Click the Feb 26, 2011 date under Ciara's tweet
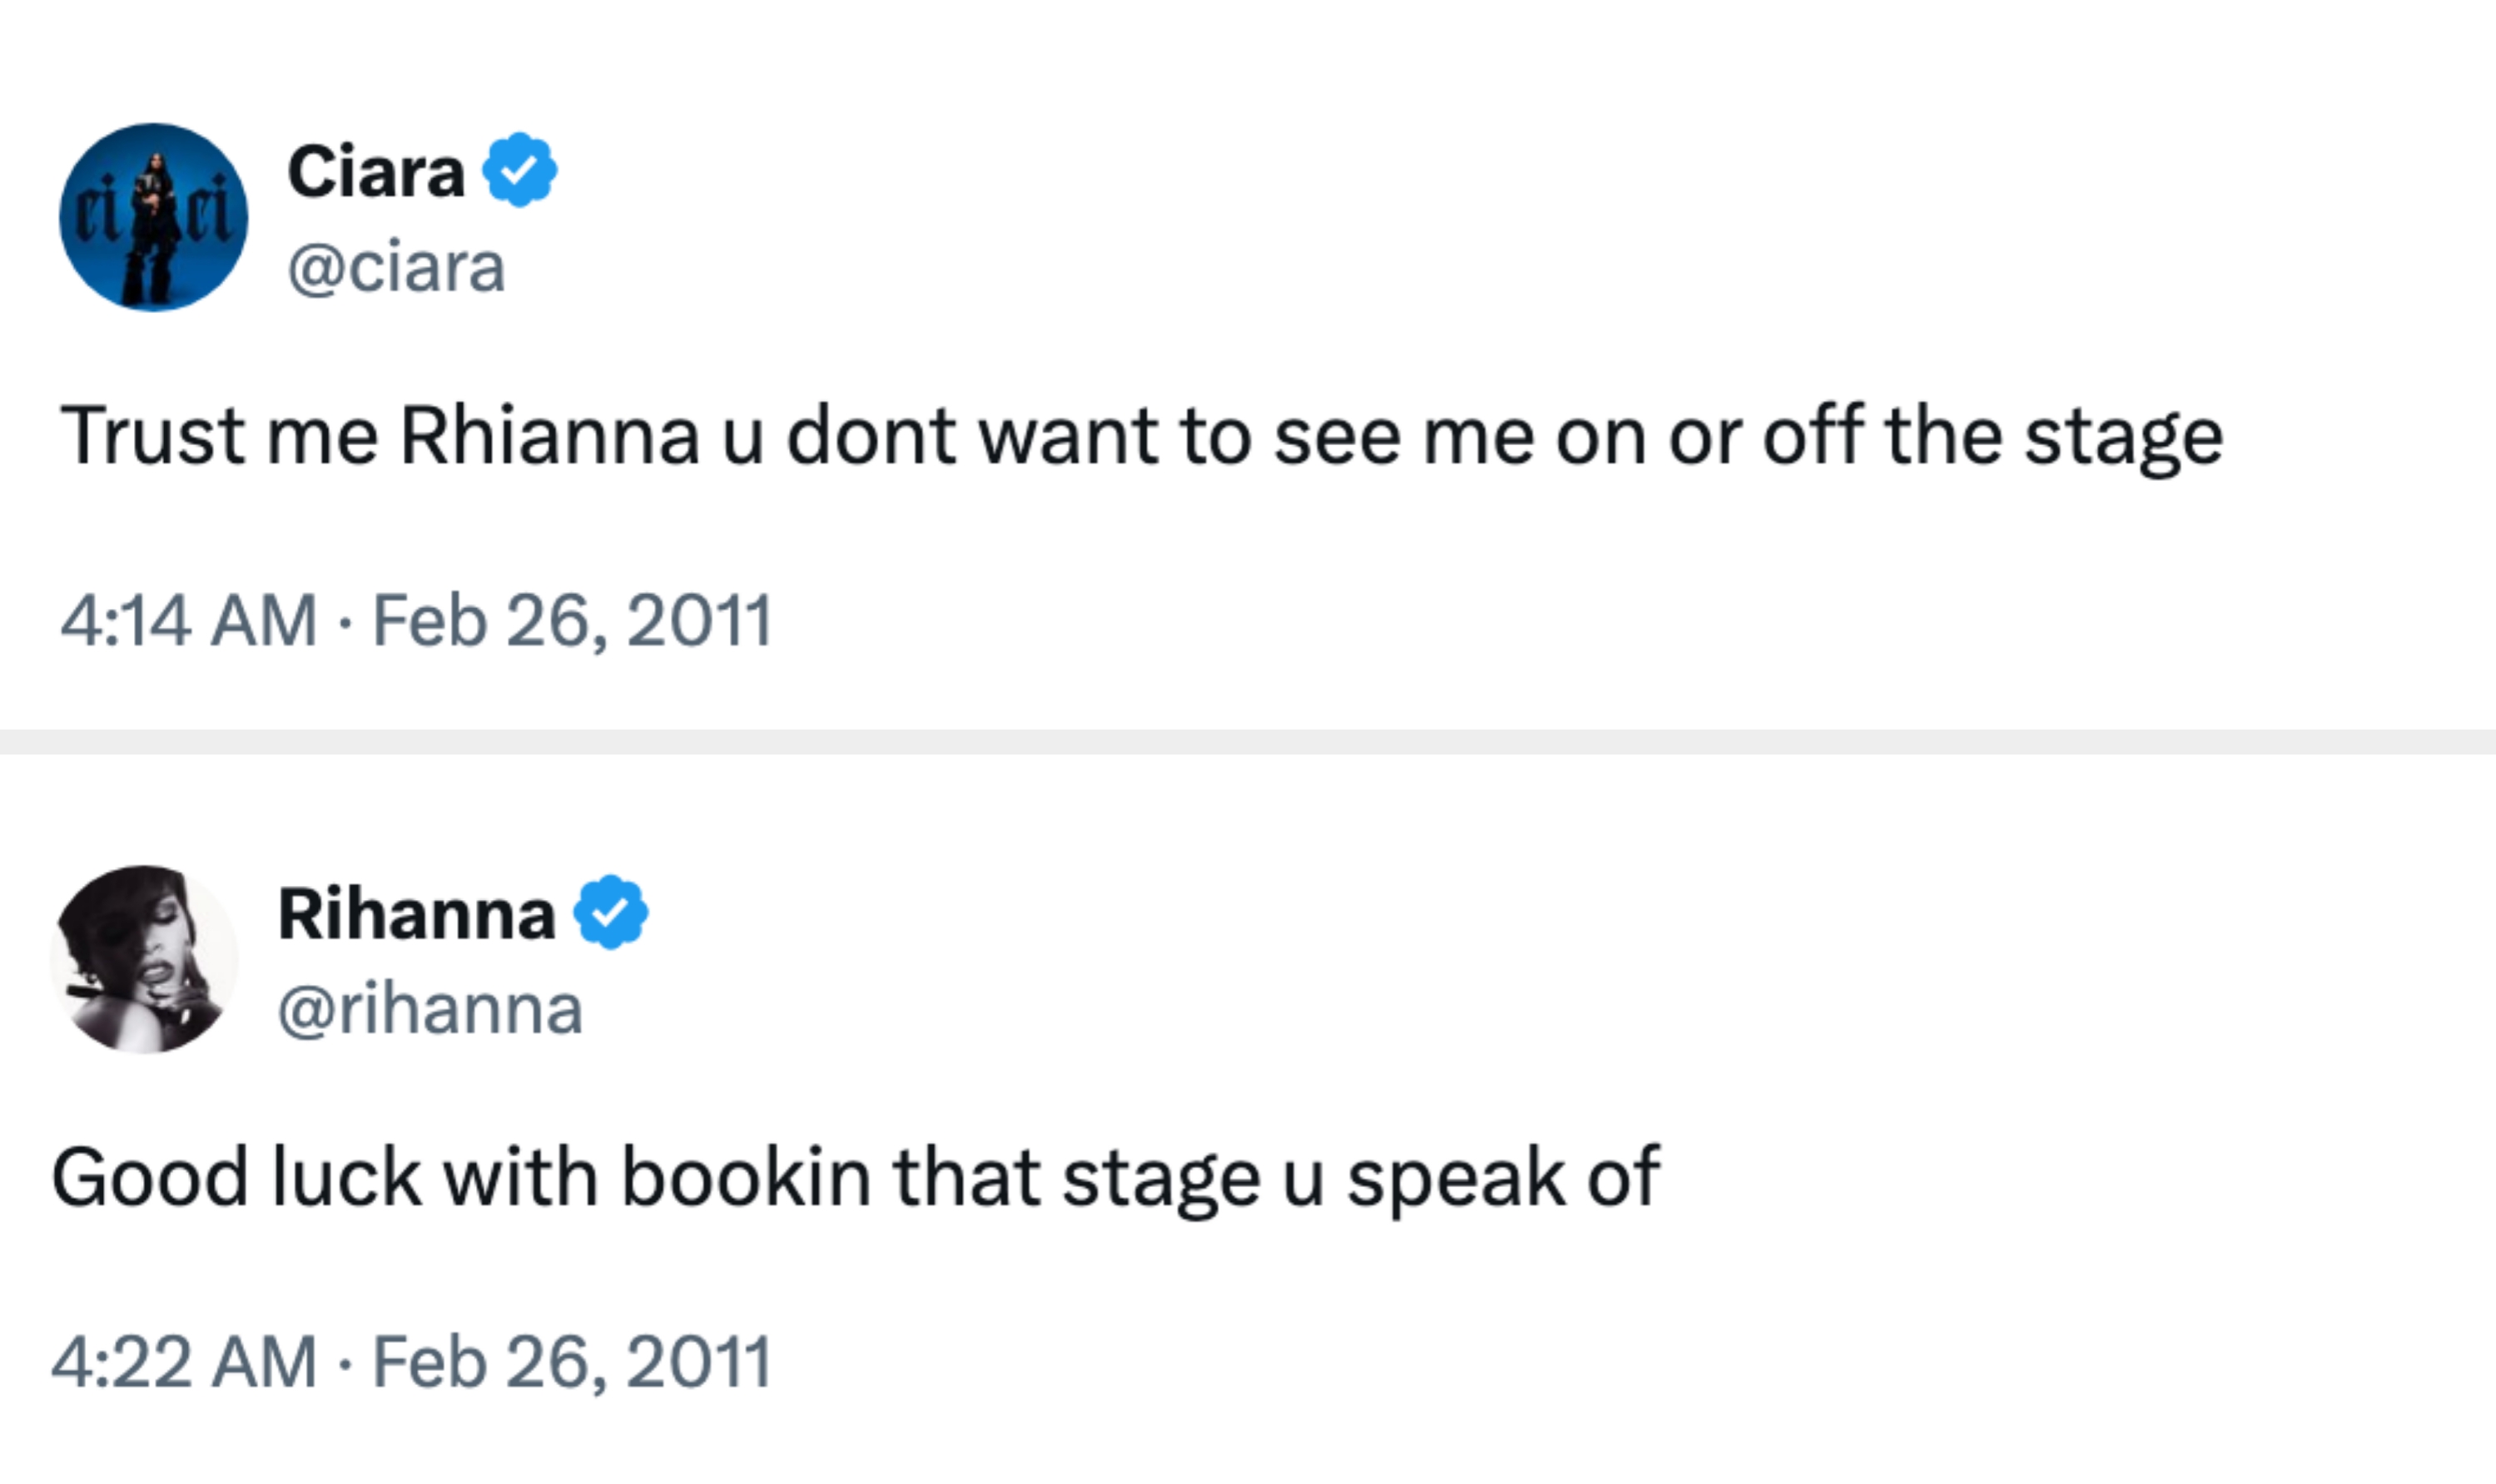Screen dimensions: 2496x1484 pyautogui.click(x=573, y=621)
